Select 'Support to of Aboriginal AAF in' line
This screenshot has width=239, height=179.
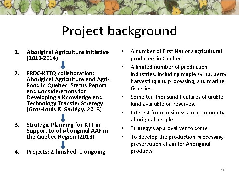pyautogui.click(x=67, y=131)
